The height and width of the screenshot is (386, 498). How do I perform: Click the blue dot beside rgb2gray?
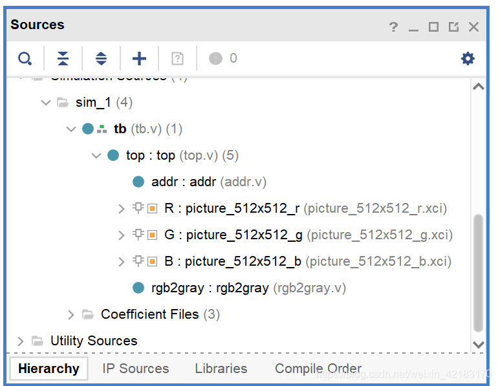click(138, 288)
